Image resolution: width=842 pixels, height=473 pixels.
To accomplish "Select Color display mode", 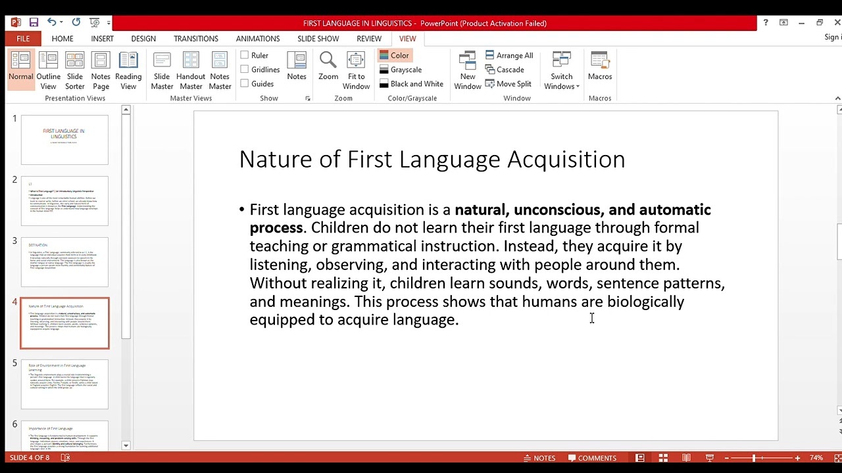I will click(x=395, y=55).
